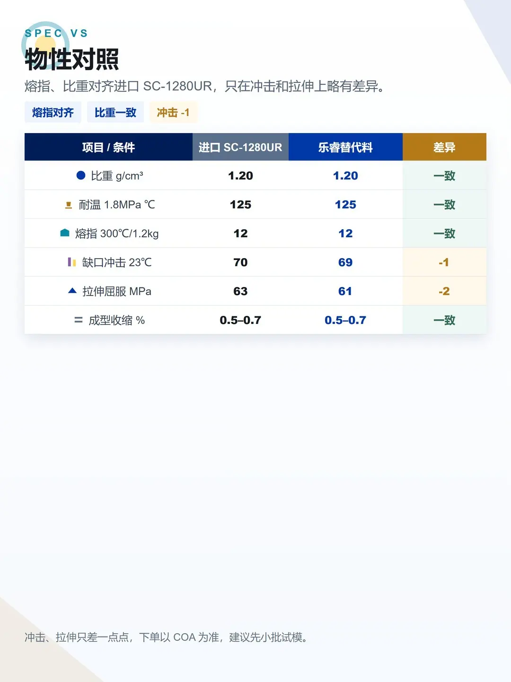Select the 比重一致 tag
511x682 pixels.
(x=115, y=112)
